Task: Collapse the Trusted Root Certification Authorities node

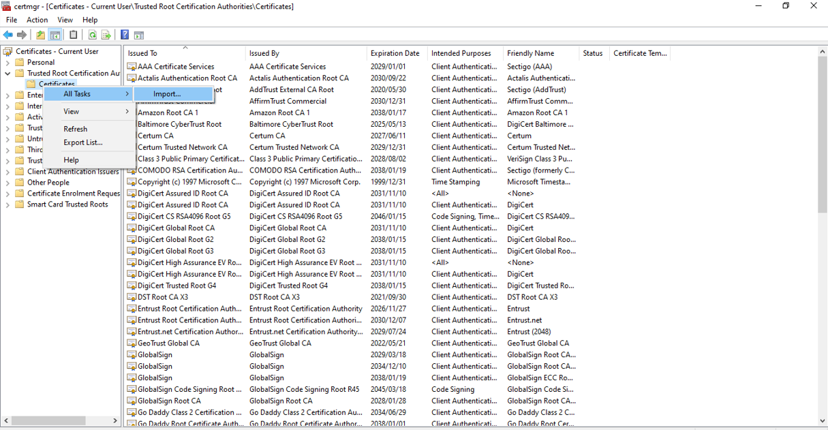Action: pos(8,74)
